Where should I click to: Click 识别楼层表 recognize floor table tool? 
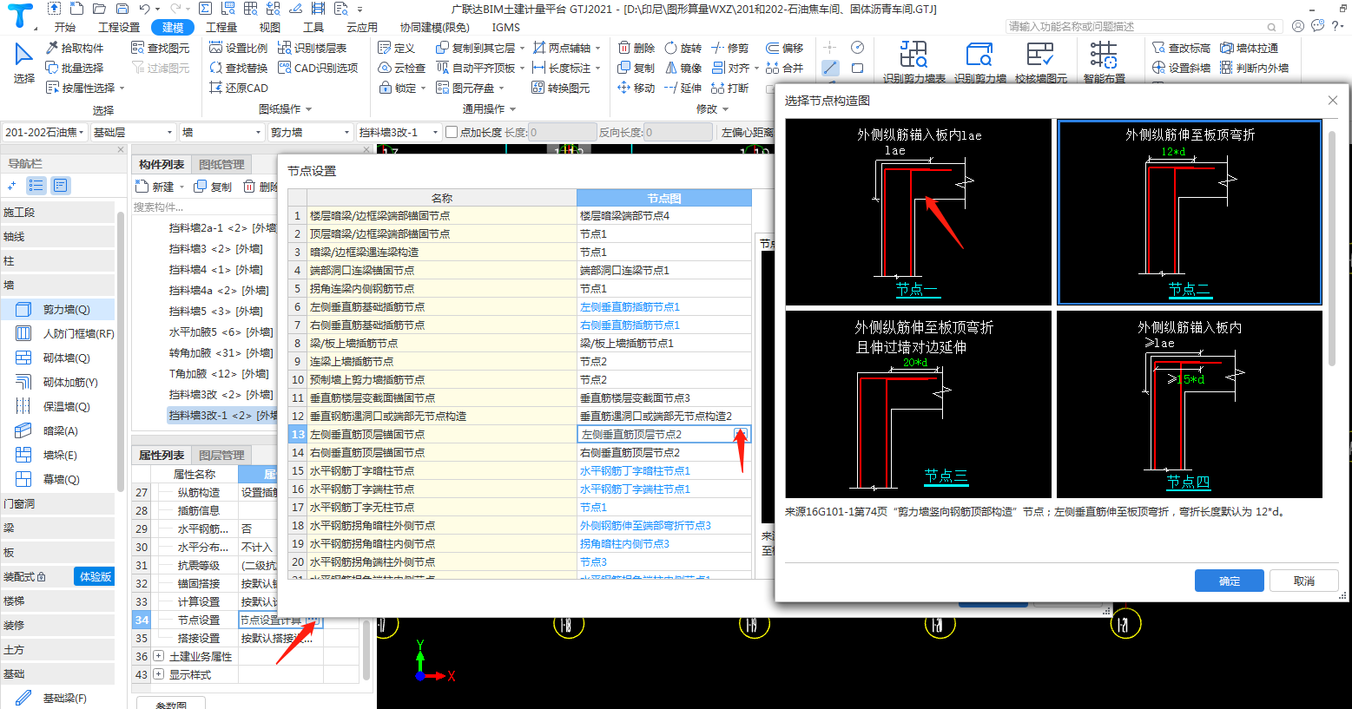pos(313,49)
